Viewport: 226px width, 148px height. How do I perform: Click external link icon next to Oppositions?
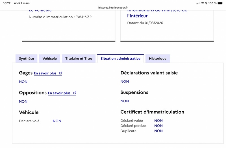tap(75, 93)
